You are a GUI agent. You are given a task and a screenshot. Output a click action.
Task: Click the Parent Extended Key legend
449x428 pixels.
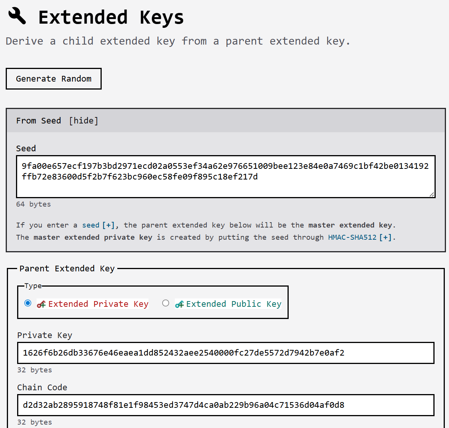67,269
